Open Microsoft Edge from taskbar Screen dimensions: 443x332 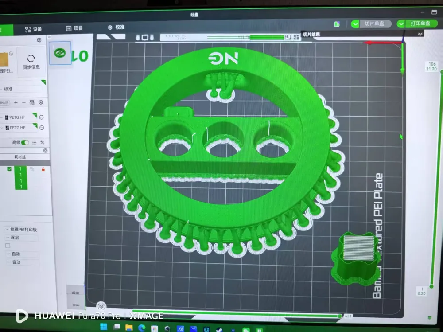142,328
